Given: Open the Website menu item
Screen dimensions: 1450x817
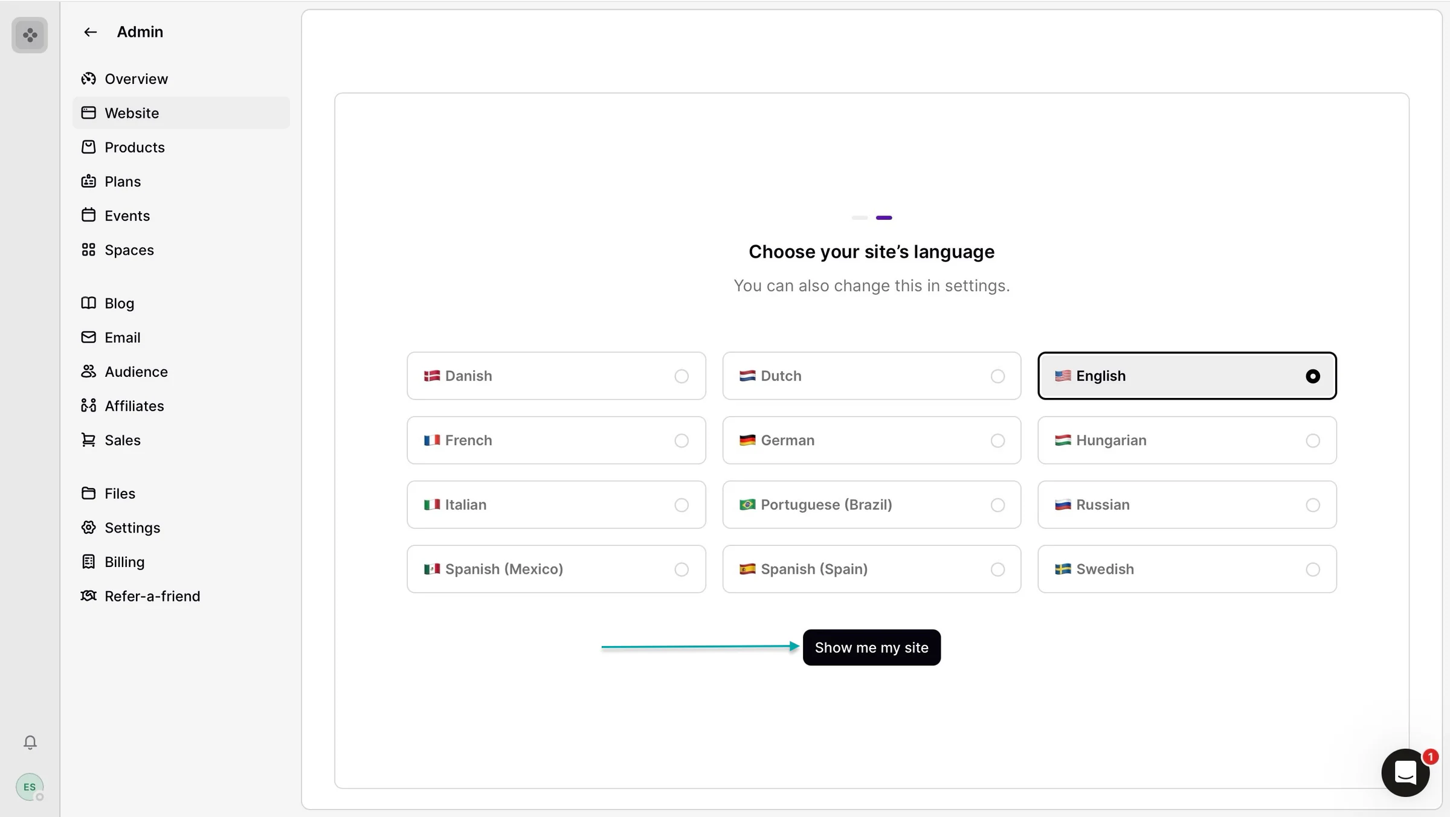Looking at the screenshot, I should (181, 113).
